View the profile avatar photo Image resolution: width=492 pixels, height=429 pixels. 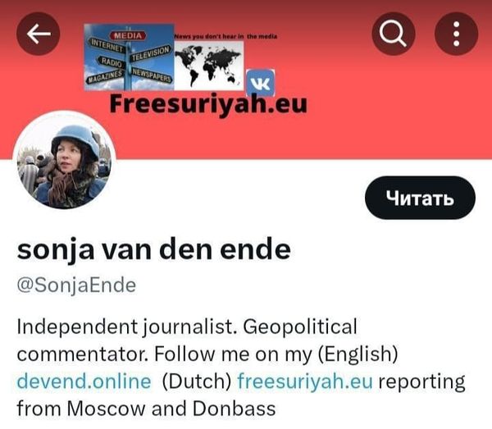tap(64, 162)
